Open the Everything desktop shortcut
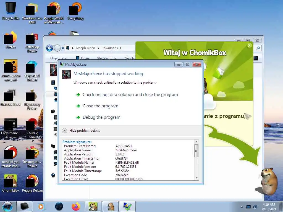The image size is (283, 212). click(75, 11)
